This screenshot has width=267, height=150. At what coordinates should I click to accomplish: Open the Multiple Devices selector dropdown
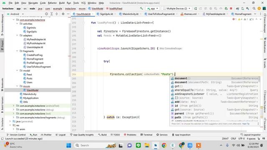[176, 8]
